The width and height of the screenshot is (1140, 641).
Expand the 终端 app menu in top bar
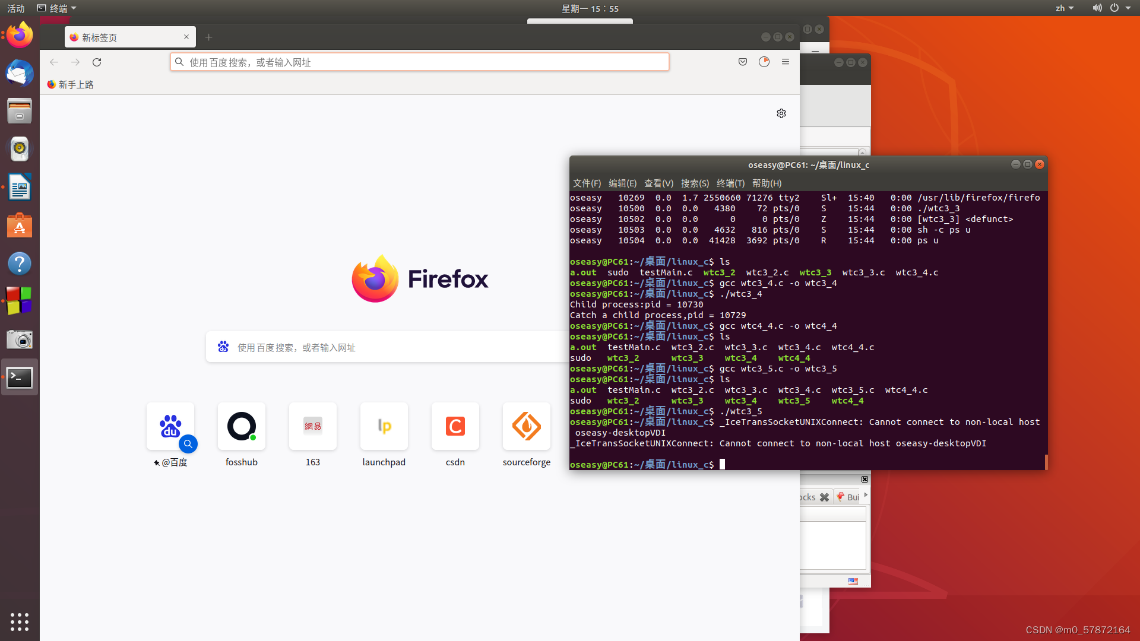point(58,8)
